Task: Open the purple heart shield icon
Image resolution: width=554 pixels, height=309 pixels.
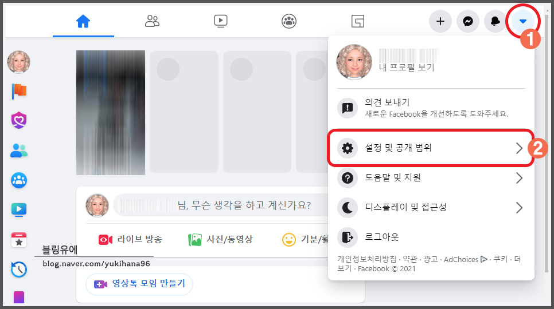Action: tap(19, 121)
